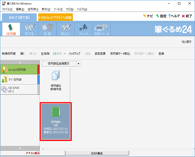Open the ファイル(F) menu
Image resolution: width=195 pixels, height=157 pixels.
point(7,9)
